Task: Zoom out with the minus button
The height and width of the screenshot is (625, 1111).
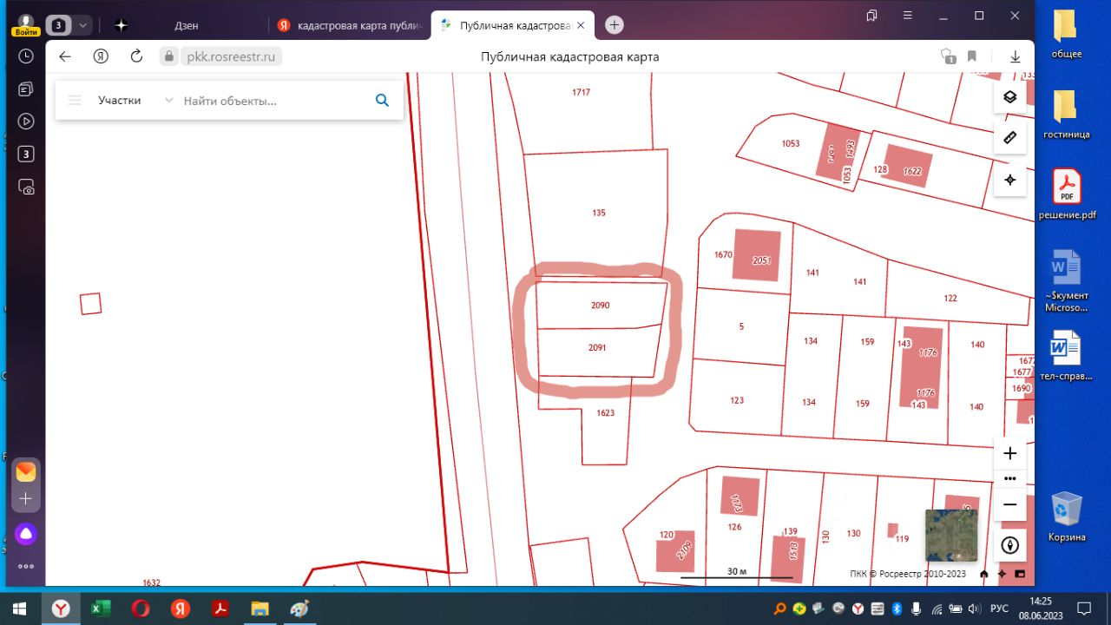Action: click(1009, 504)
